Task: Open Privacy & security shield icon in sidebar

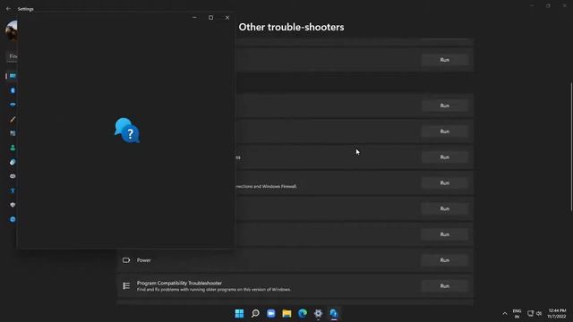Action: pos(13,205)
